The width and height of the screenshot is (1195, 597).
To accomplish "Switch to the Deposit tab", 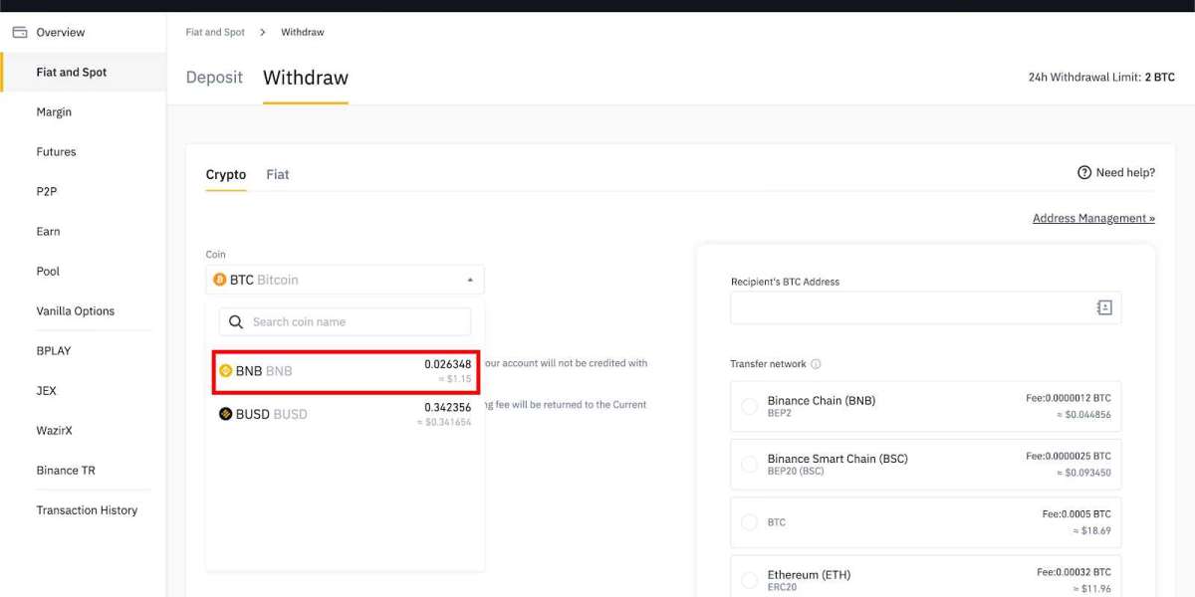I will pyautogui.click(x=214, y=78).
